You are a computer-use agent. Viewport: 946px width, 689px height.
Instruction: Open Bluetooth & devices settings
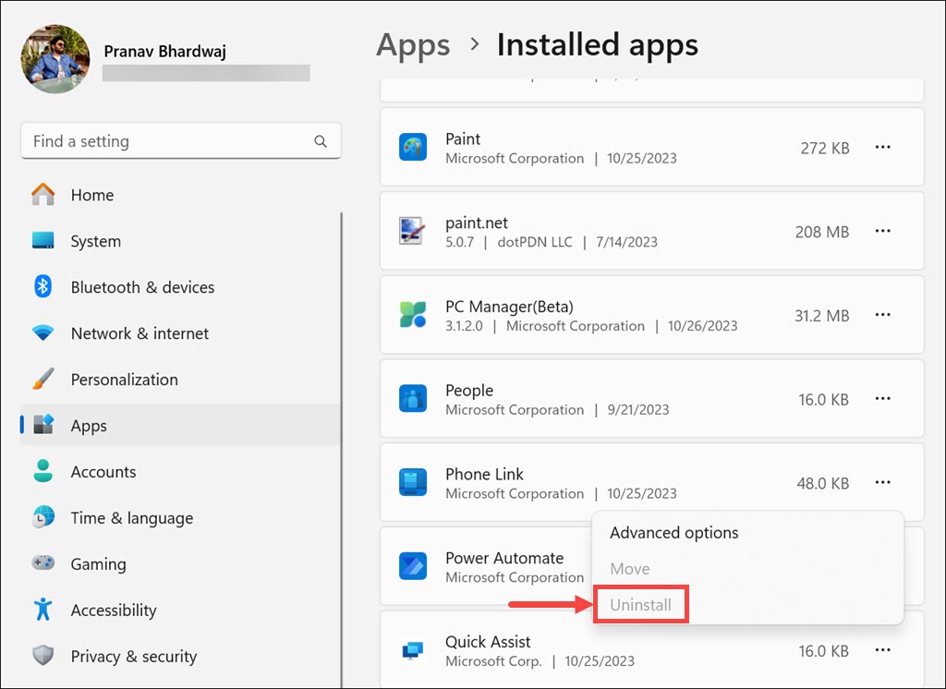pyautogui.click(x=142, y=287)
